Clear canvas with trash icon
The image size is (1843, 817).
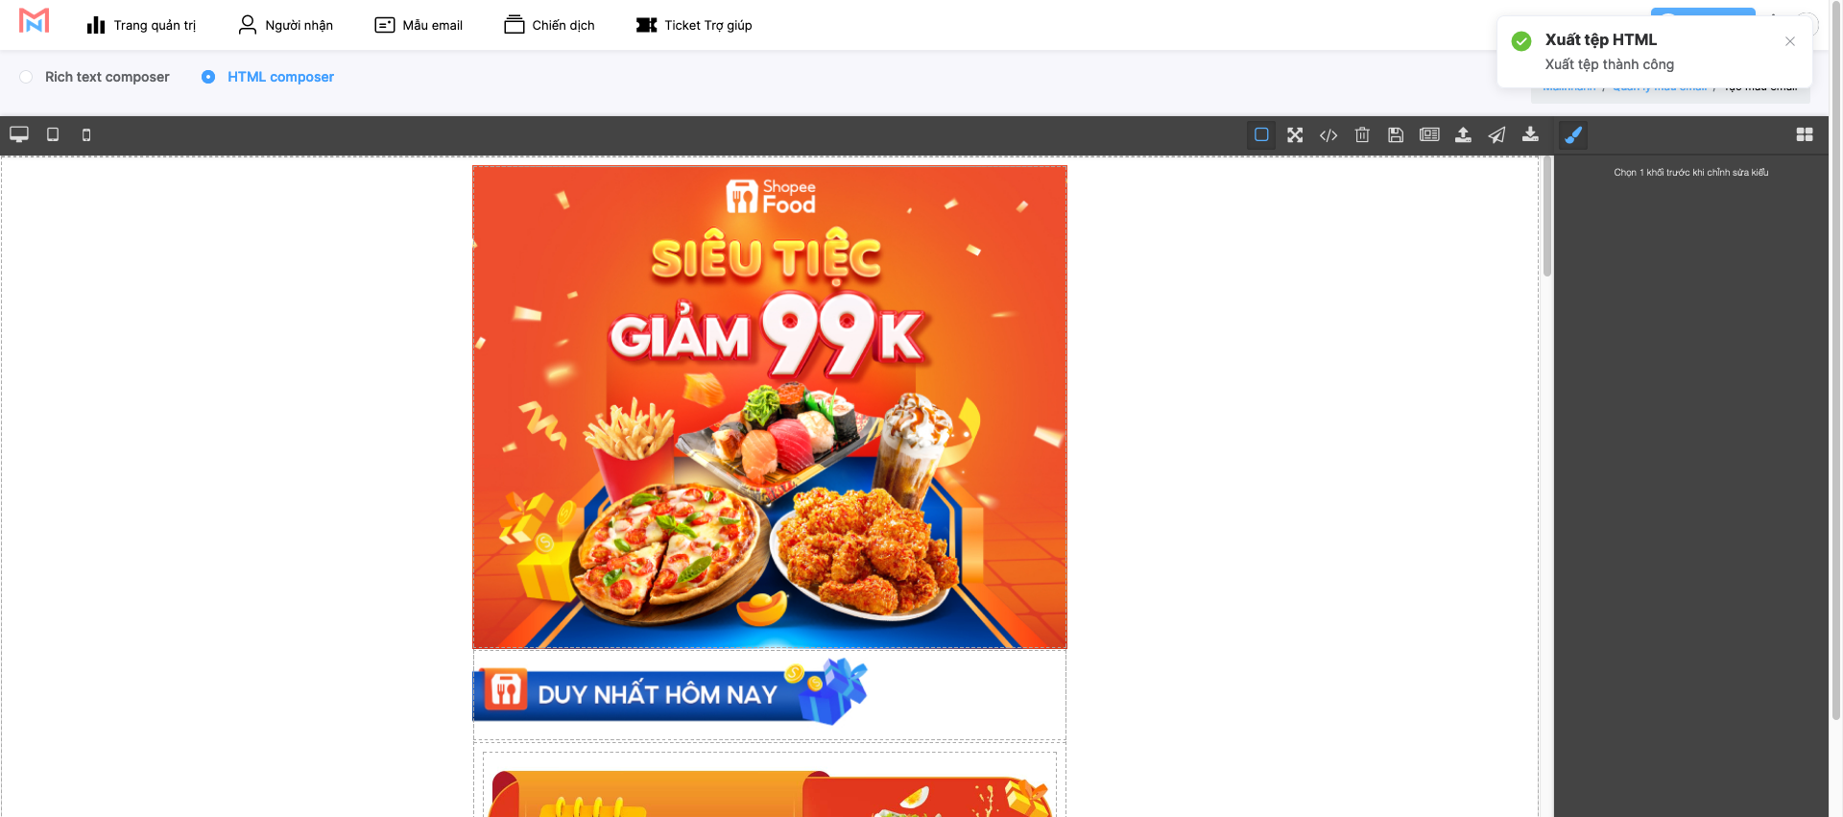(x=1362, y=135)
